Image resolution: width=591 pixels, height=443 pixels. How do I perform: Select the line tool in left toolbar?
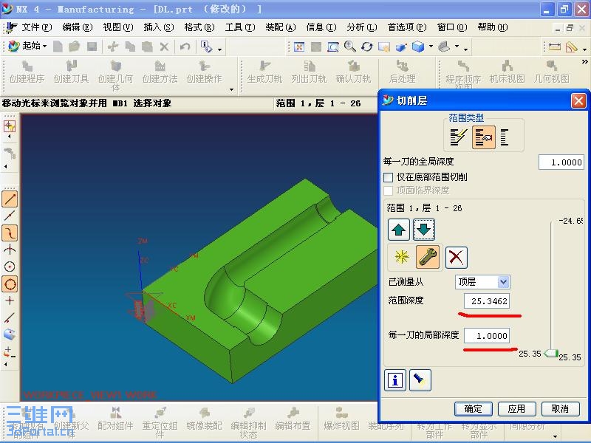tap(10, 199)
